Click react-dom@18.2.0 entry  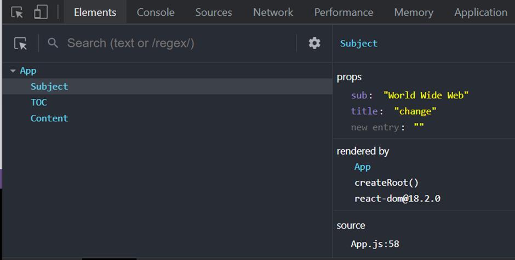397,198
